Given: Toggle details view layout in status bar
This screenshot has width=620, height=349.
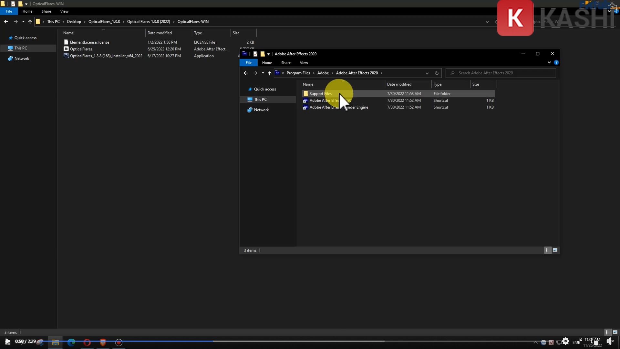Looking at the screenshot, I should pos(548,250).
